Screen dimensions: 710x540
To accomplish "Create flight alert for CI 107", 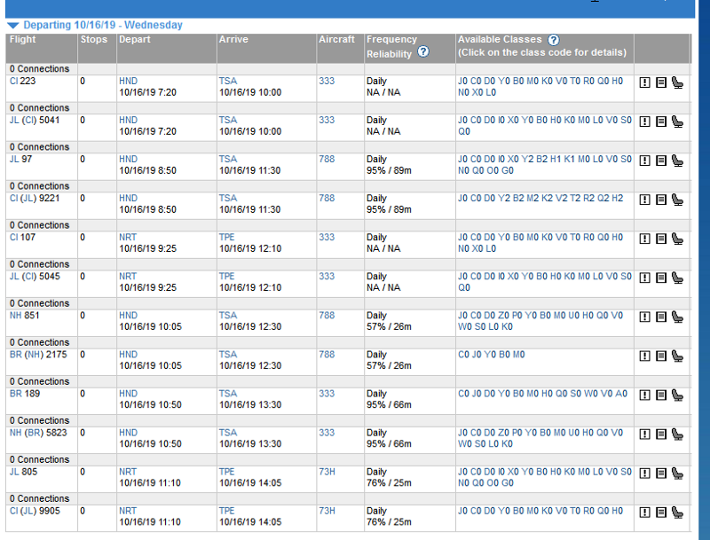I will pyautogui.click(x=645, y=239).
